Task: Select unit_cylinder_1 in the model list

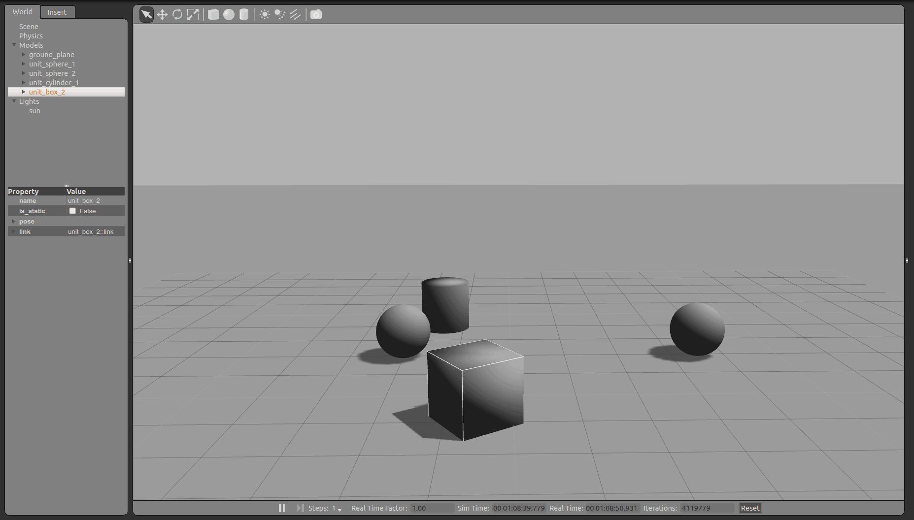Action: pyautogui.click(x=54, y=83)
